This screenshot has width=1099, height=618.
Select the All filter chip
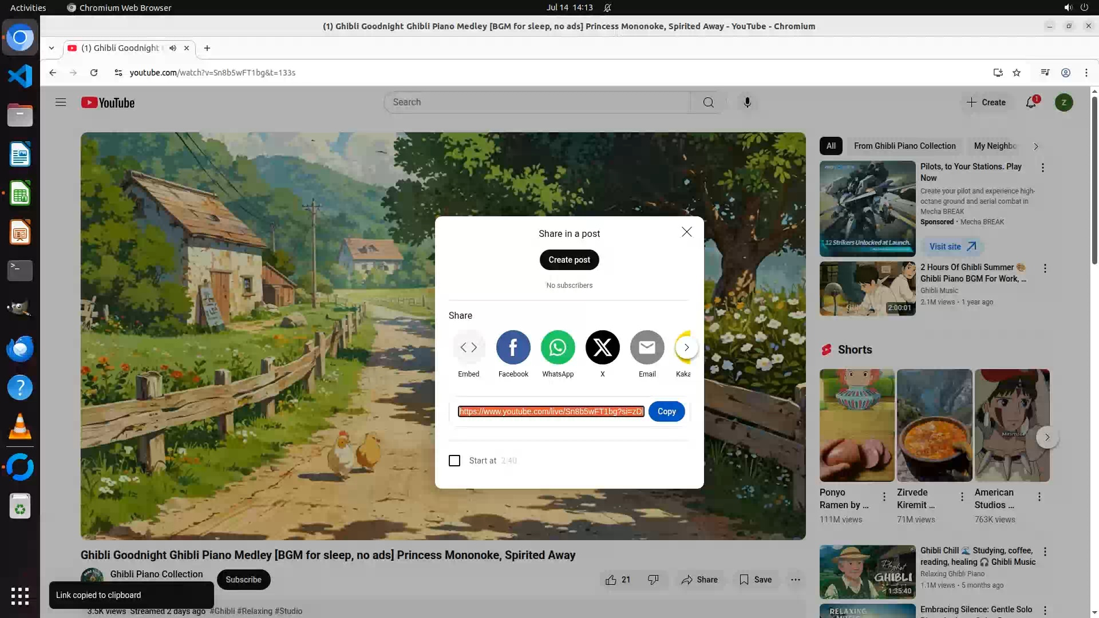click(831, 146)
